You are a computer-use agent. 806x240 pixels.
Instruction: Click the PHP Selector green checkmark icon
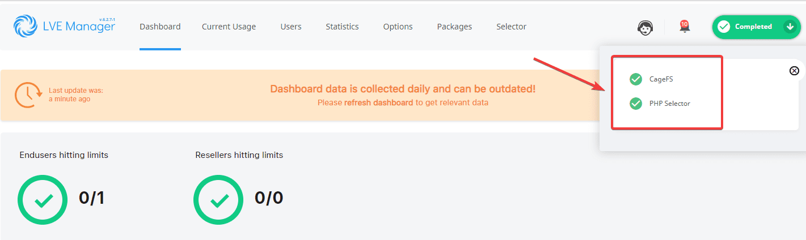(x=636, y=104)
